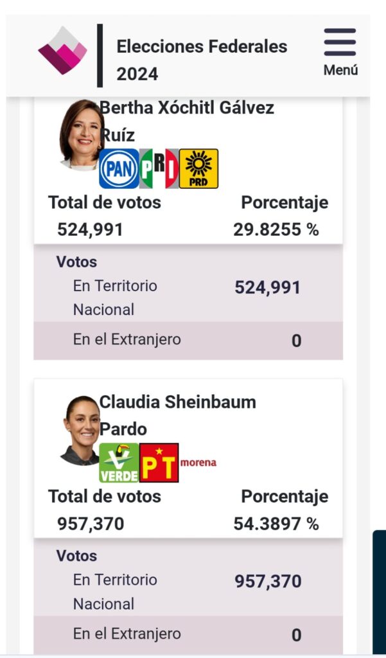Click the Elecciones Federales 2024 title

click(x=201, y=60)
